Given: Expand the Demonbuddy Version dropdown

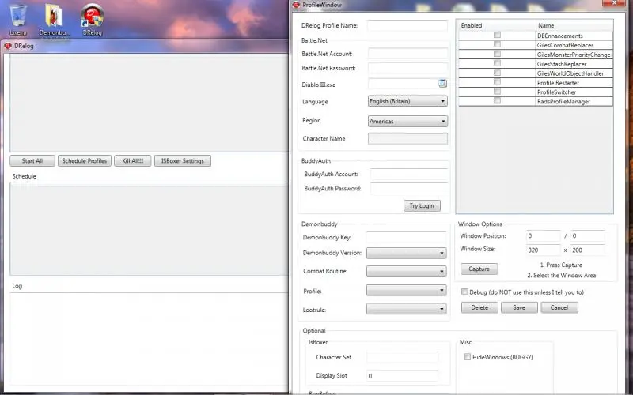Looking at the screenshot, I should pos(406,253).
